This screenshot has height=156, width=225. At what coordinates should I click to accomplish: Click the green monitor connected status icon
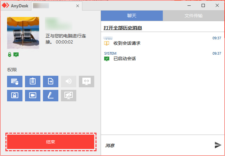pyautogui.click(x=16, y=55)
